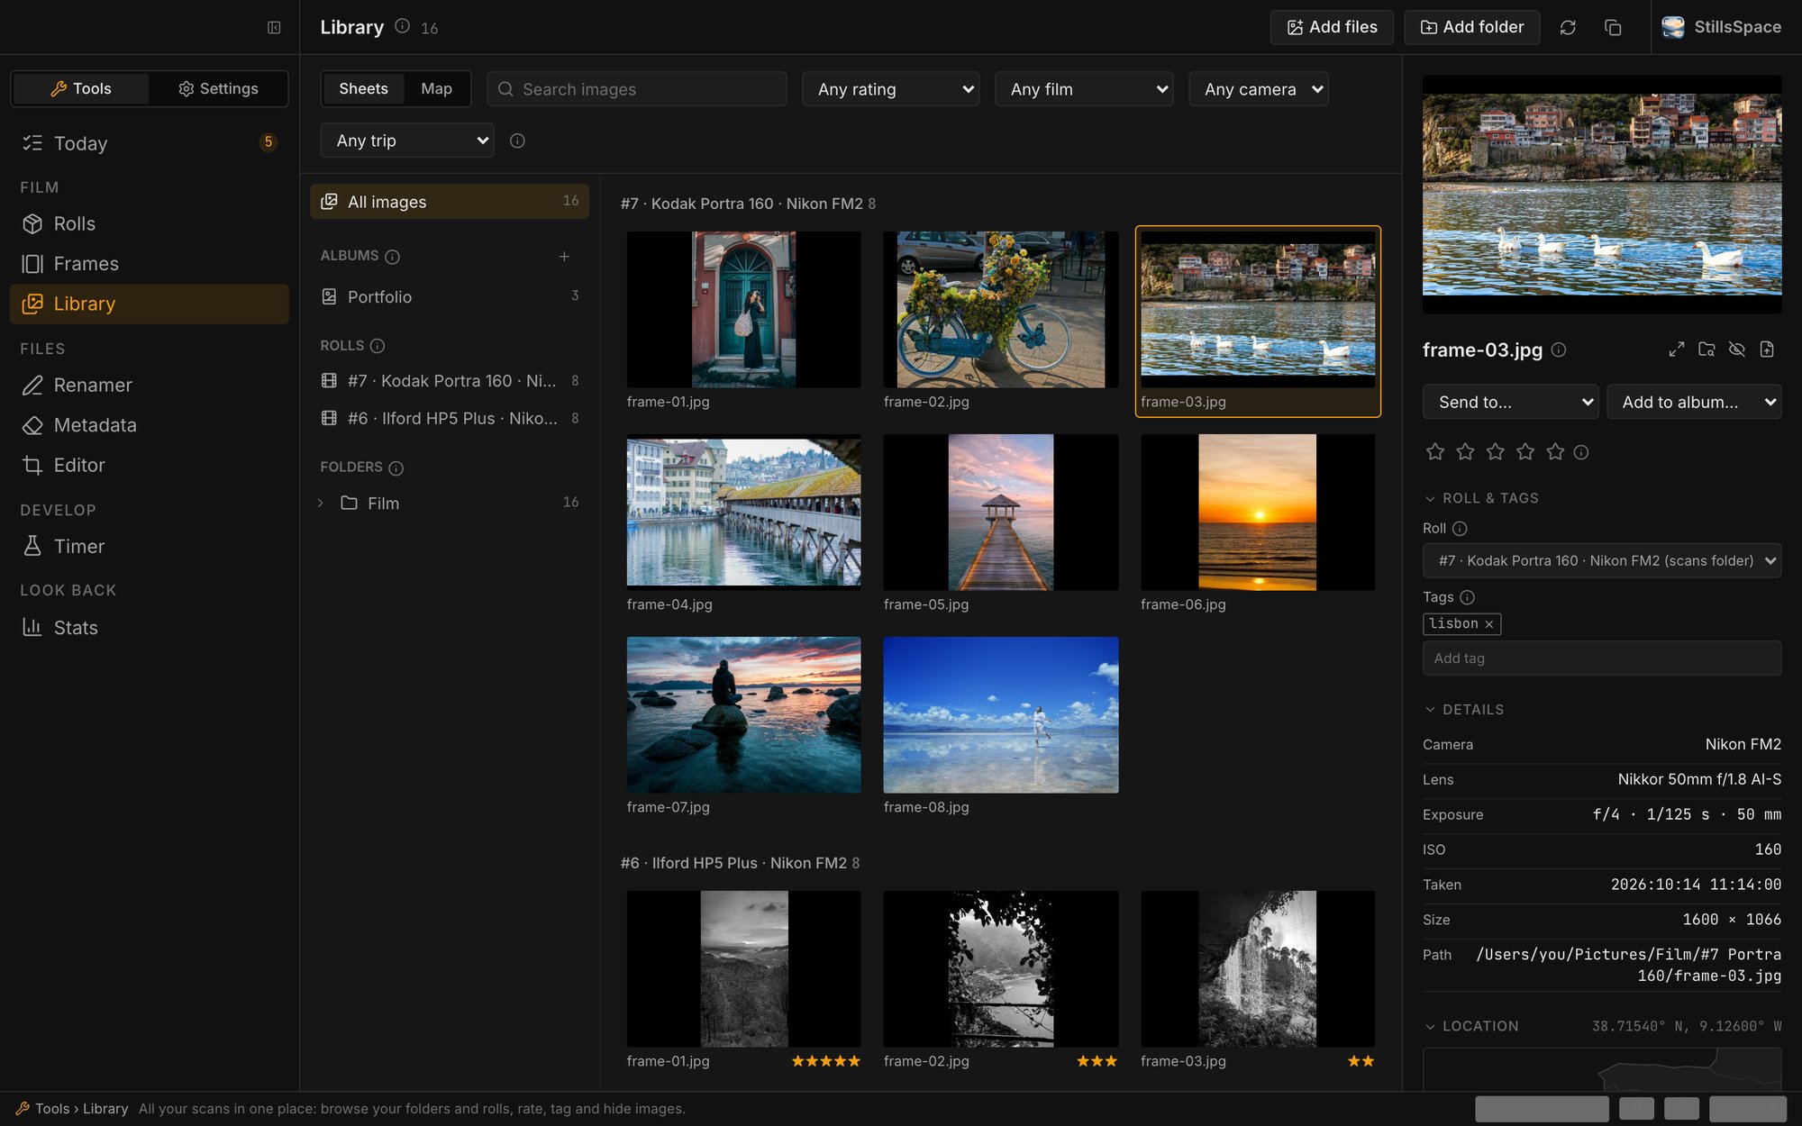Open Rolls in the sidebar
This screenshot has height=1126, width=1802.
(150, 223)
